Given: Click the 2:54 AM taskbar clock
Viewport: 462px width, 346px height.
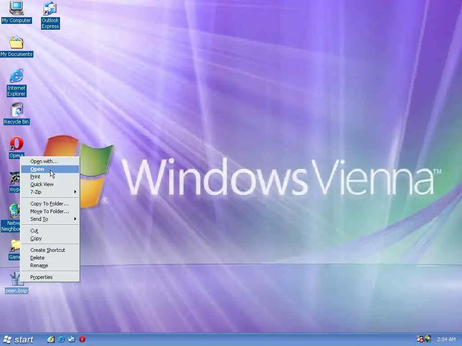Looking at the screenshot, I should pyautogui.click(x=446, y=339).
